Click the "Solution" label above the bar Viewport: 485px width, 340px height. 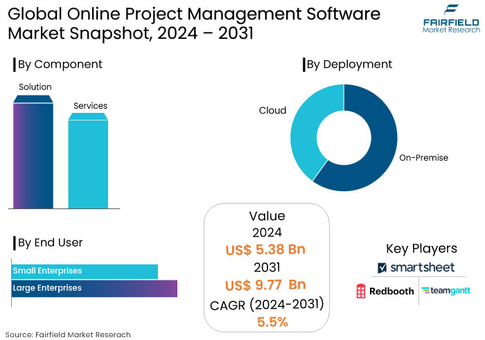pos(35,87)
